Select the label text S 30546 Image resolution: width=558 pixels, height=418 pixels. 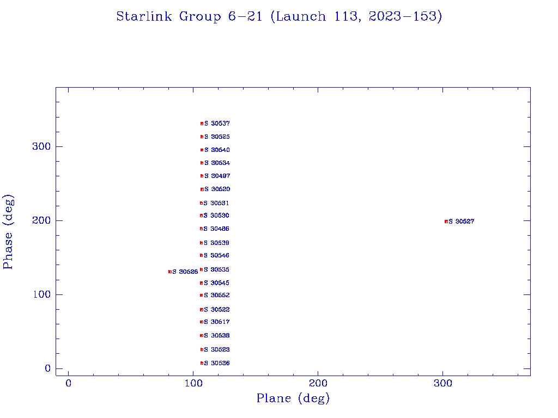[x=216, y=256]
